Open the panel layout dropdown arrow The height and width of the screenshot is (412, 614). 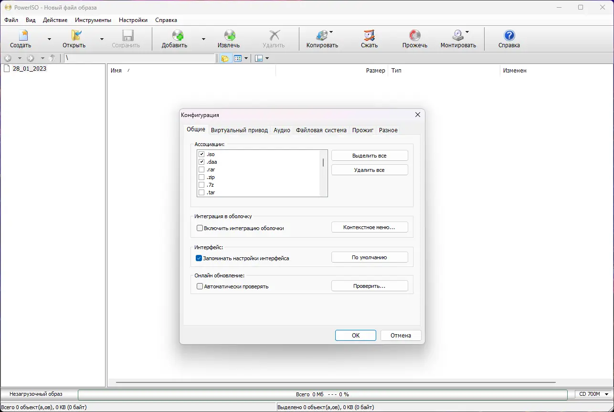coord(267,58)
